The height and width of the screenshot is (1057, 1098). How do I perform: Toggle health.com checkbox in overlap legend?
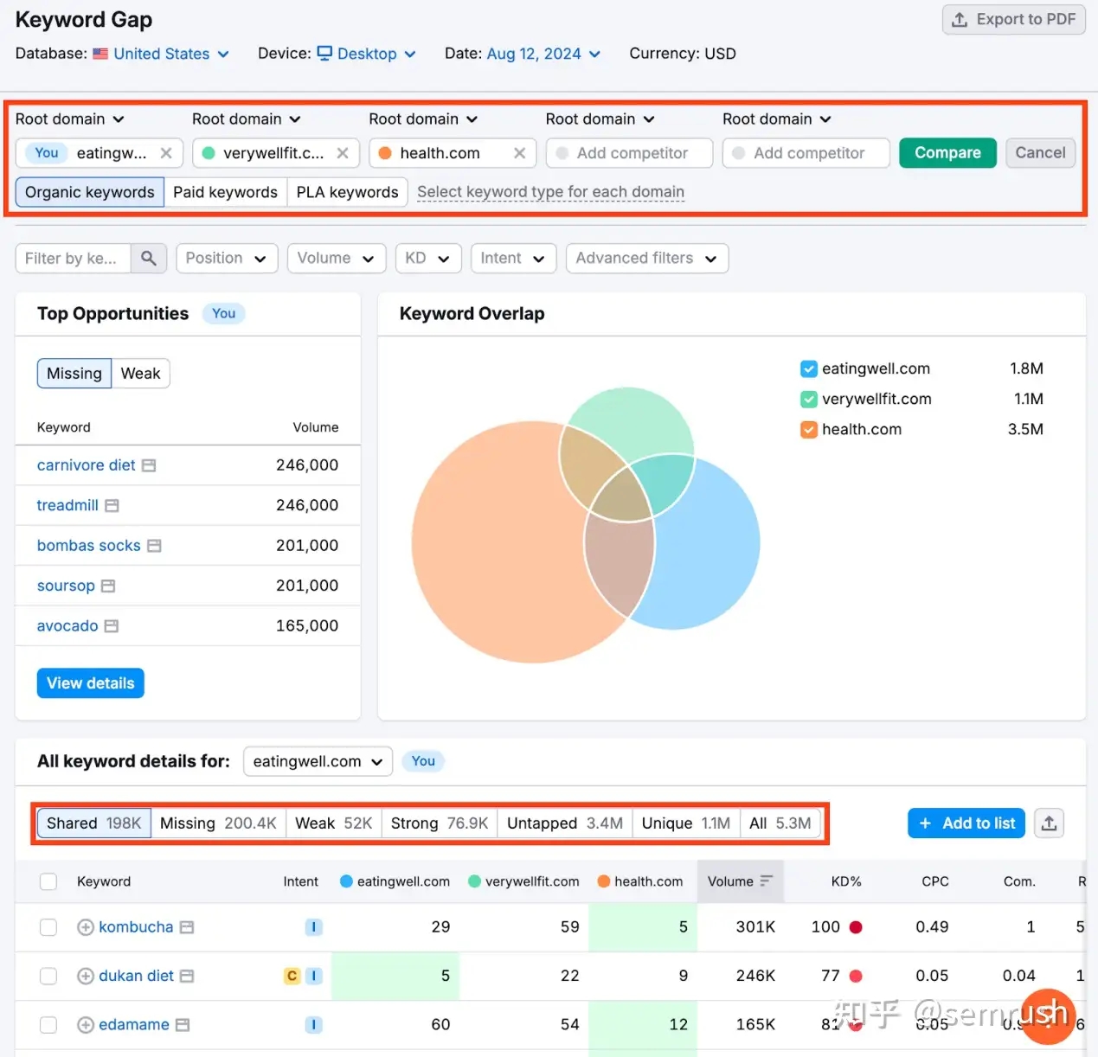click(x=809, y=430)
